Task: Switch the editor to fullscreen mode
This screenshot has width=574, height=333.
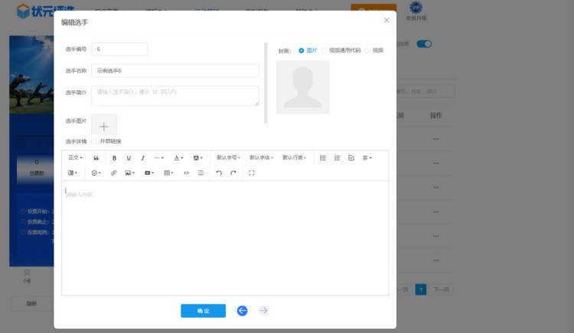Action: click(252, 173)
